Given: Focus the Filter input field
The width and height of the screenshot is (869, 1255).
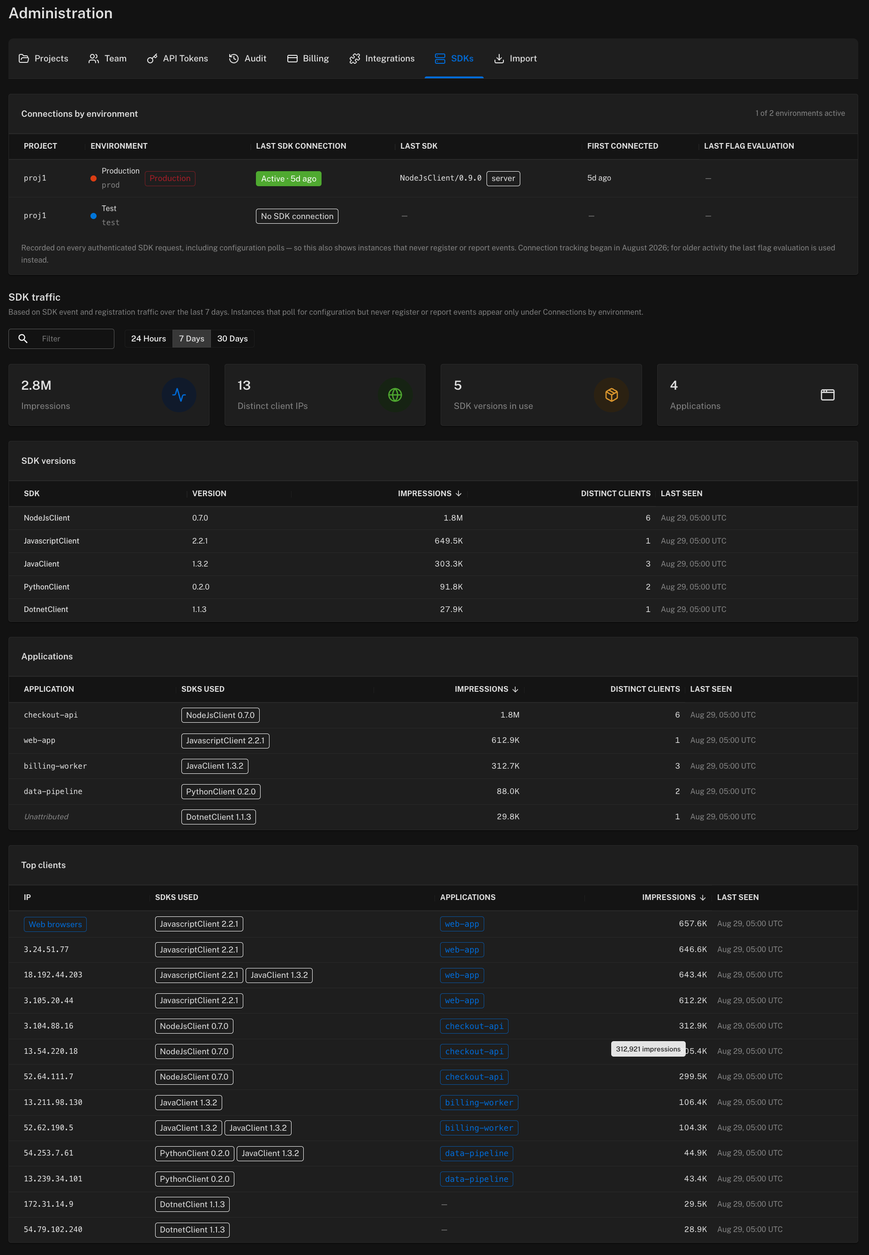Looking at the screenshot, I should click(61, 338).
